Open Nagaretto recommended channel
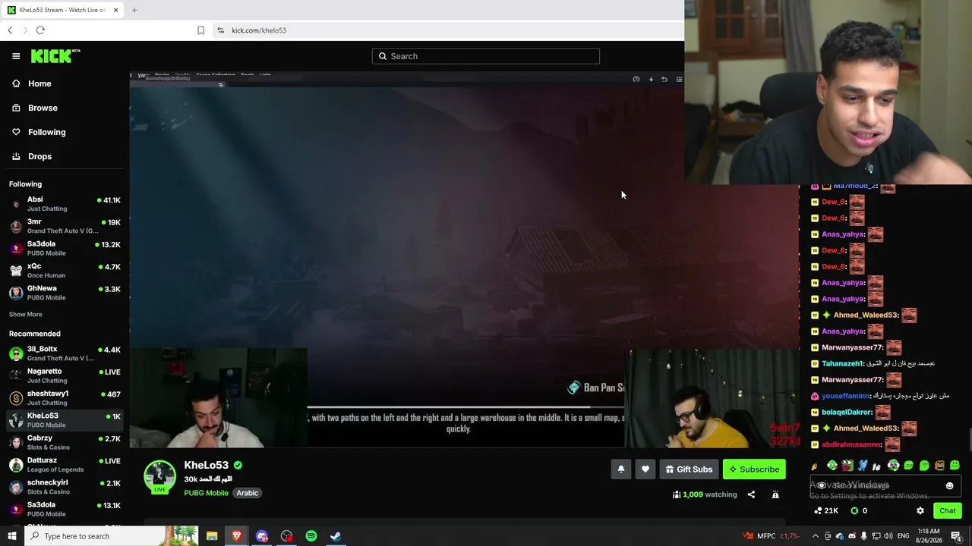The width and height of the screenshot is (972, 546). coord(65,375)
